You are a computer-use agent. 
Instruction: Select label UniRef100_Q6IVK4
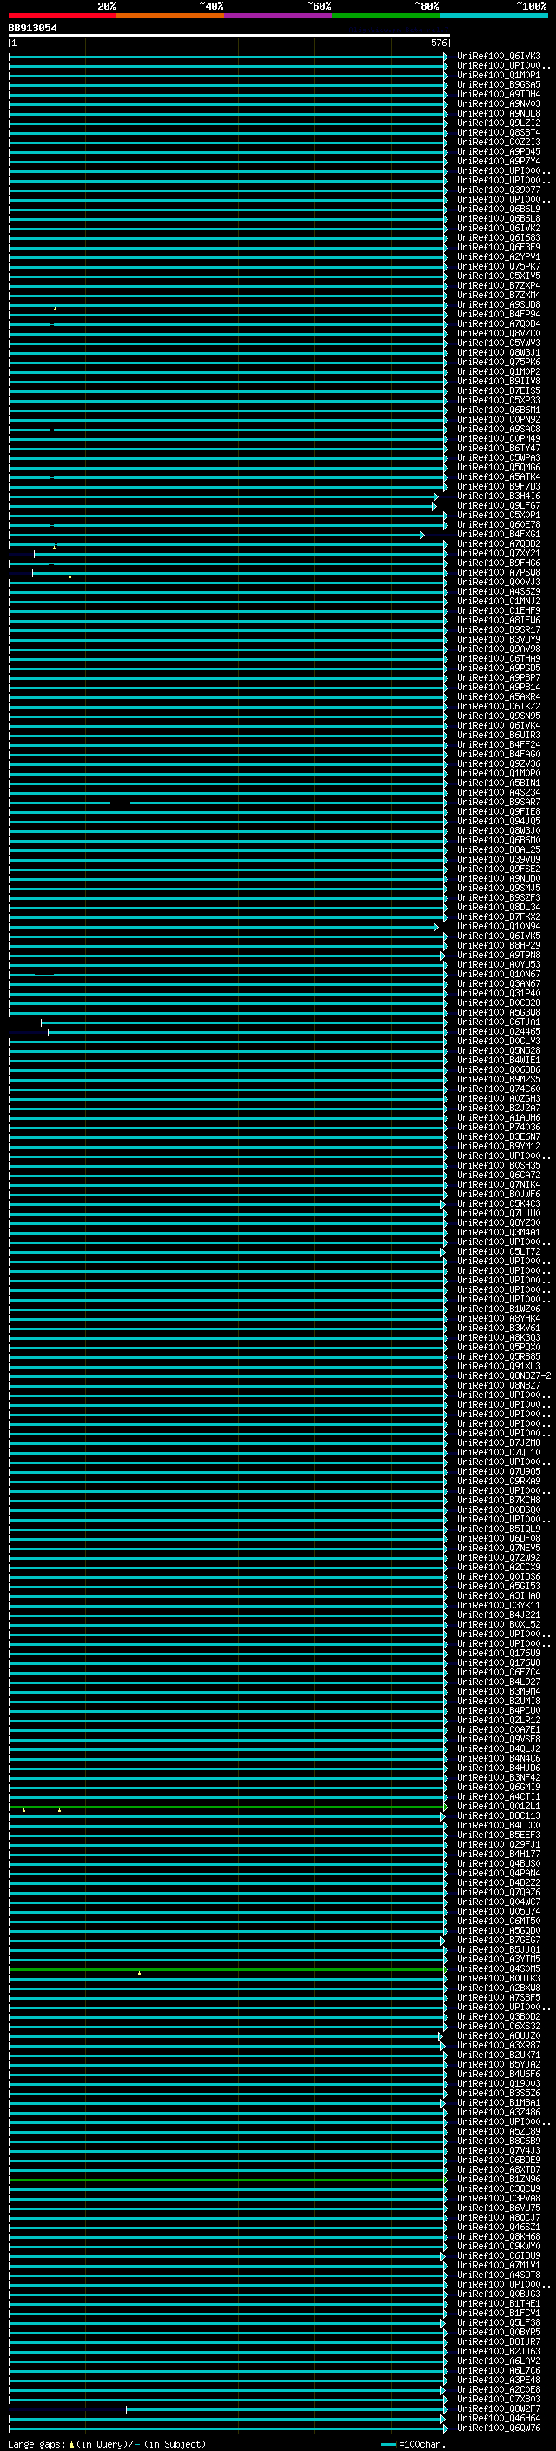(499, 726)
